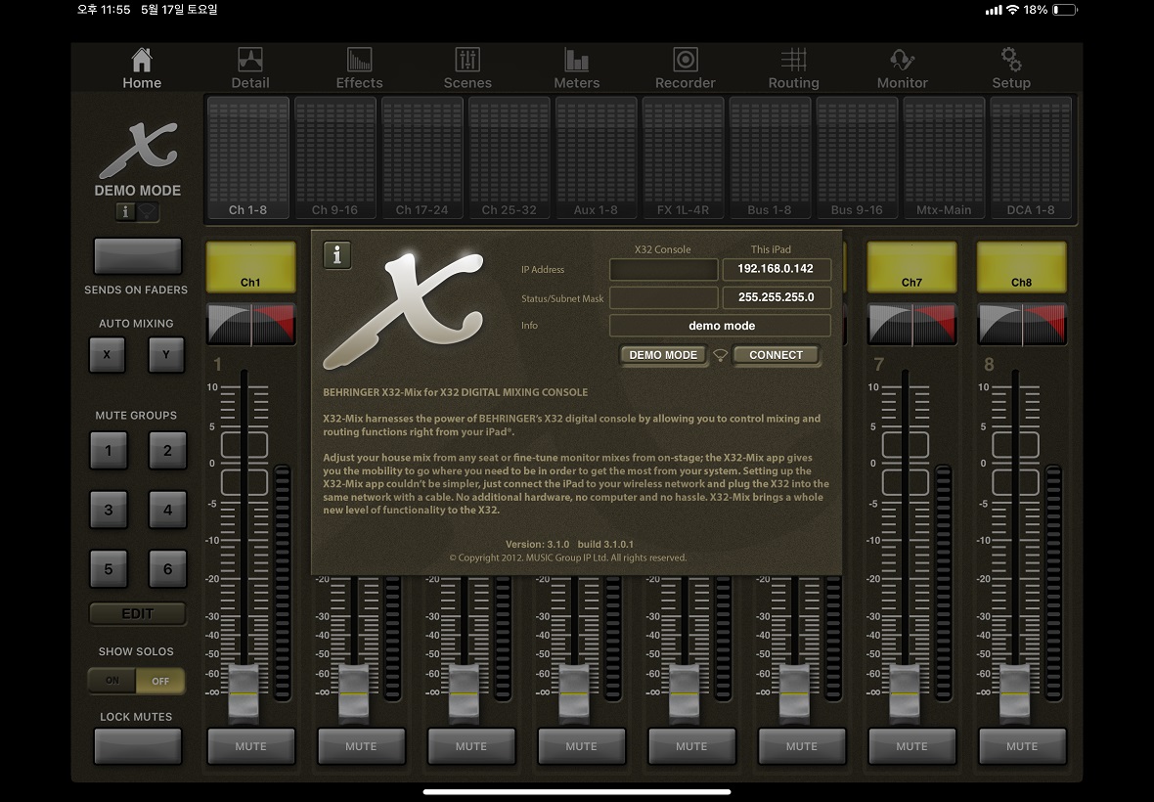The width and height of the screenshot is (1154, 802).
Task: Open the Scenes tab
Action: 467,68
